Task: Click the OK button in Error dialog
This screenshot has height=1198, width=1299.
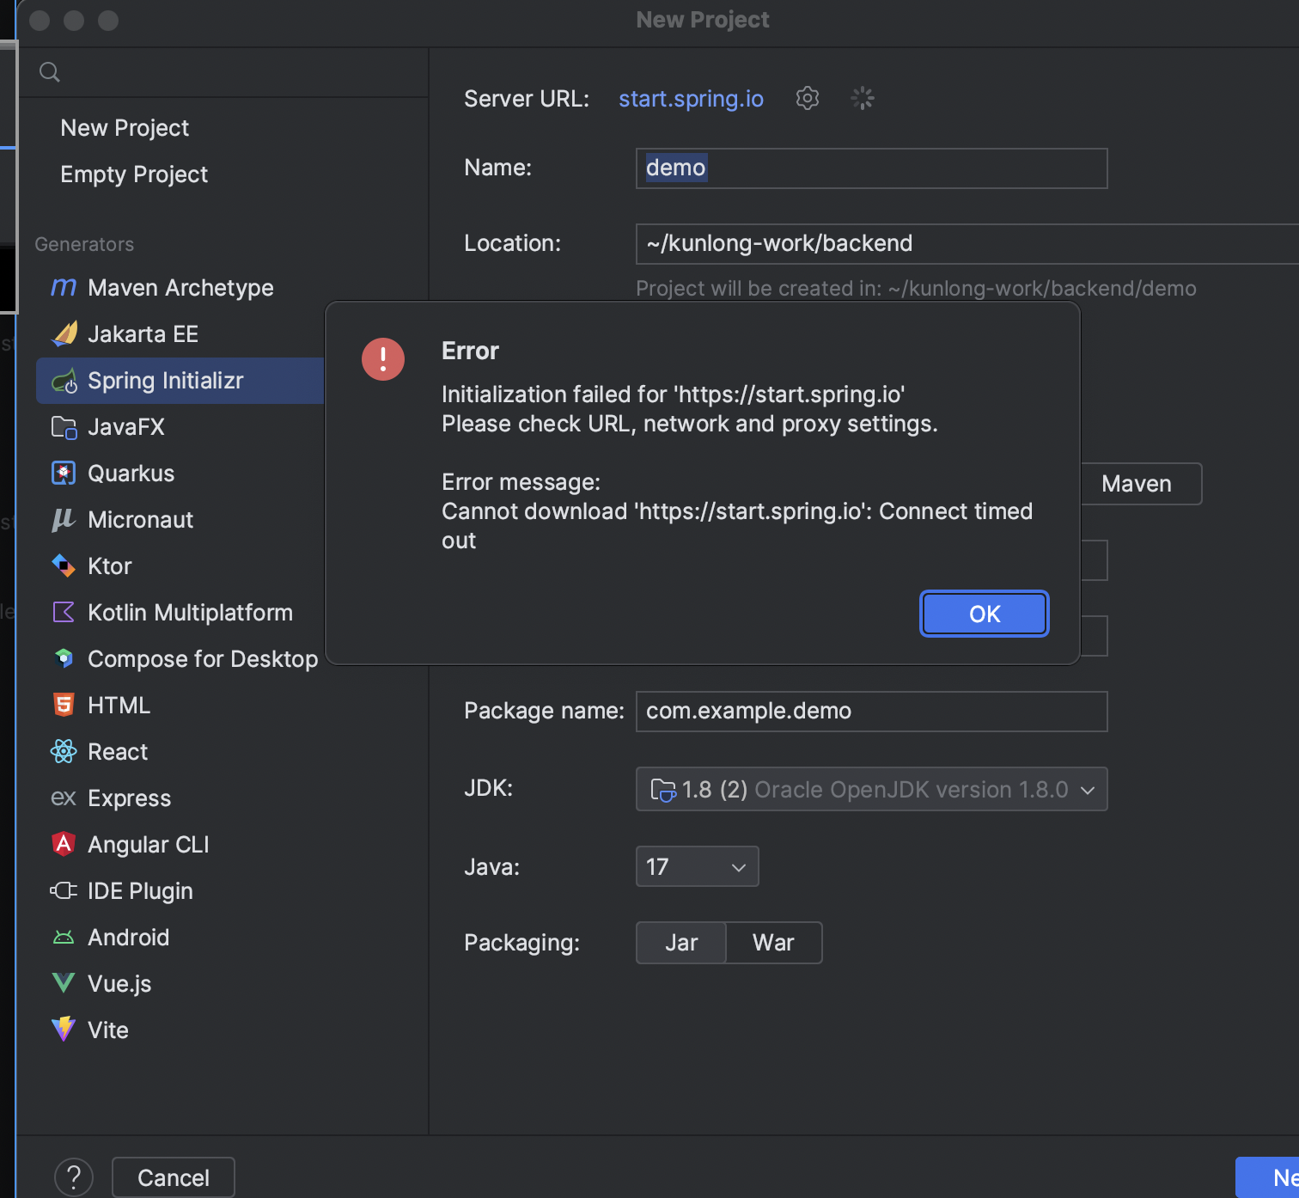Action: point(984,614)
